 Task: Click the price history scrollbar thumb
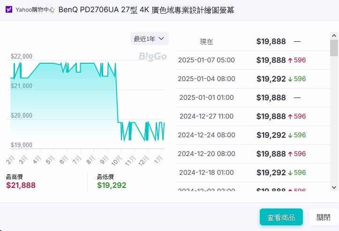[x=334, y=48]
